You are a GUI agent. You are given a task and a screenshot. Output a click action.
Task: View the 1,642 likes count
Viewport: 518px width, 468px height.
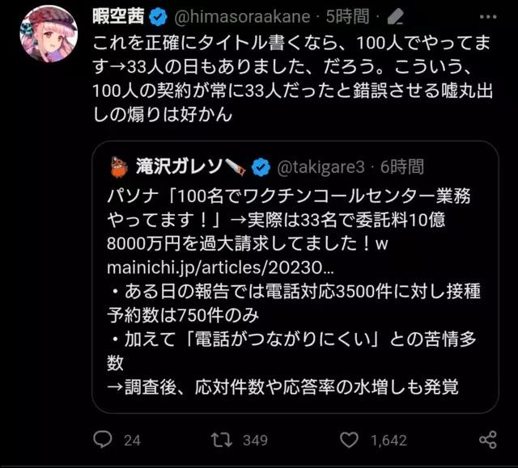(x=388, y=441)
